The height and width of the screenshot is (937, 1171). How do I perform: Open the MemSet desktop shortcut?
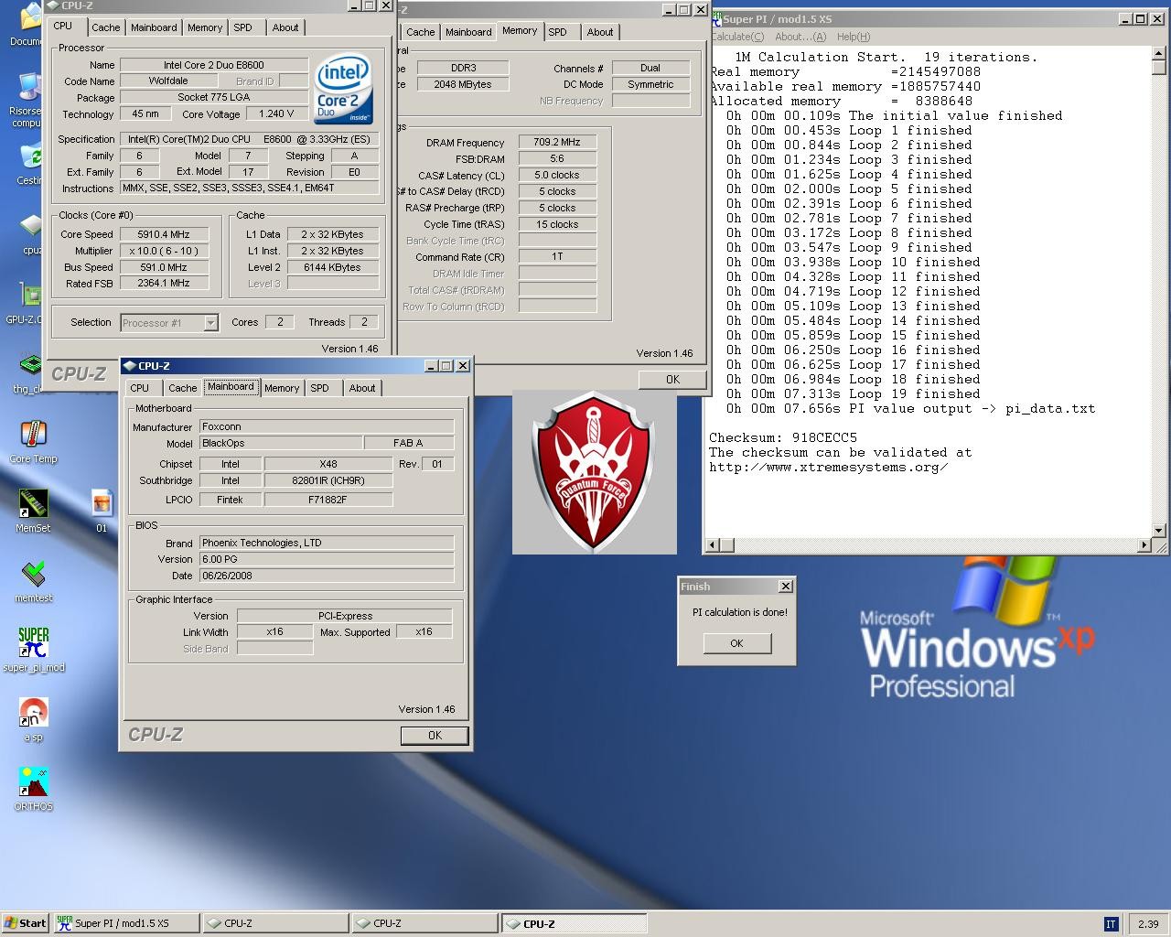click(x=33, y=510)
